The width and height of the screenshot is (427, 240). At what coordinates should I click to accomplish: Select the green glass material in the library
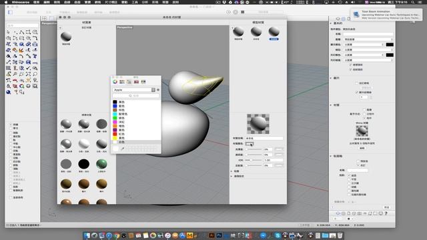coord(101,164)
